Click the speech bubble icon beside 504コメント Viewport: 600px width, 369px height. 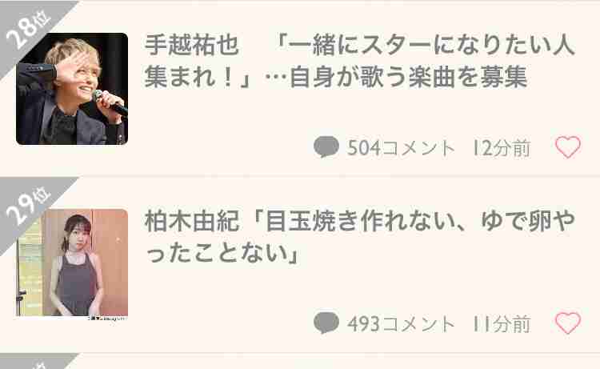click(326, 146)
